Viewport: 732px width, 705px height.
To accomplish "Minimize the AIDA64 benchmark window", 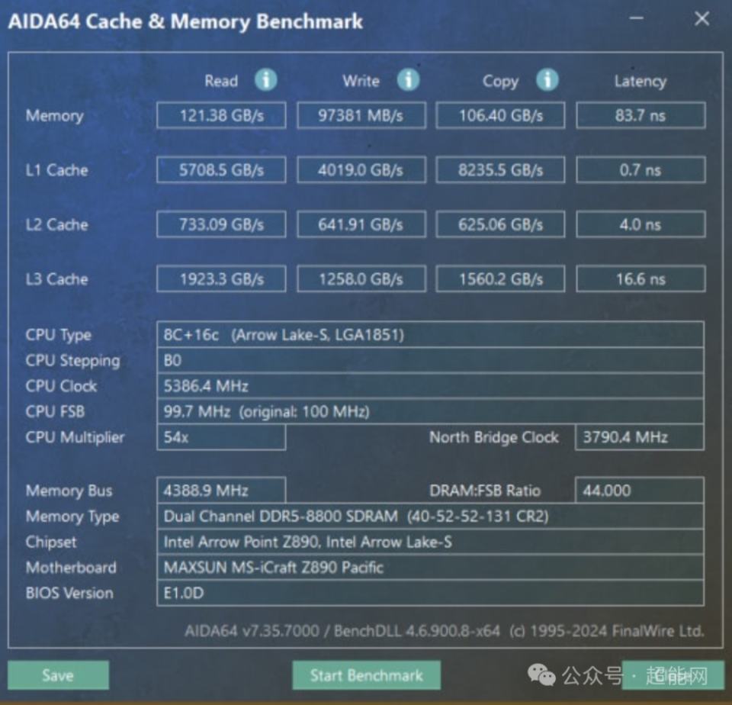I will coord(636,18).
